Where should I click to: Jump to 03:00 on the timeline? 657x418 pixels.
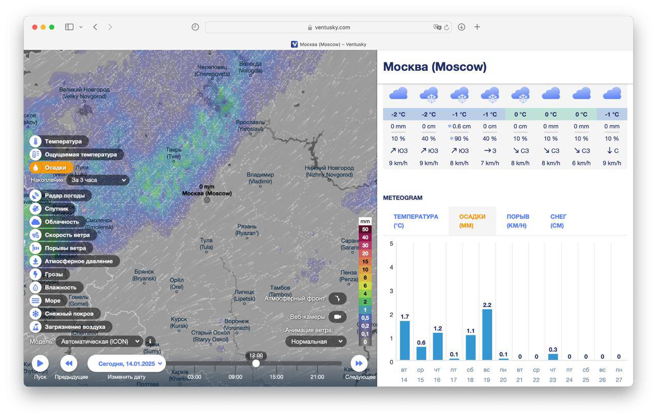[195, 377]
